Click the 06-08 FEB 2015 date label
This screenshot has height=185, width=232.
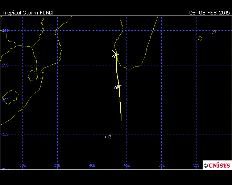[x=210, y=12]
